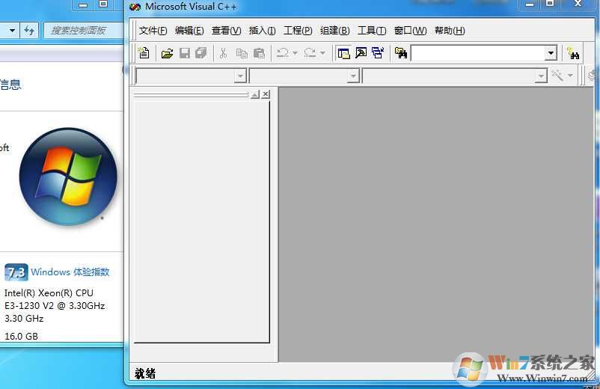600x389 pixels.
Task: Click the Find text input field
Action: coord(478,53)
